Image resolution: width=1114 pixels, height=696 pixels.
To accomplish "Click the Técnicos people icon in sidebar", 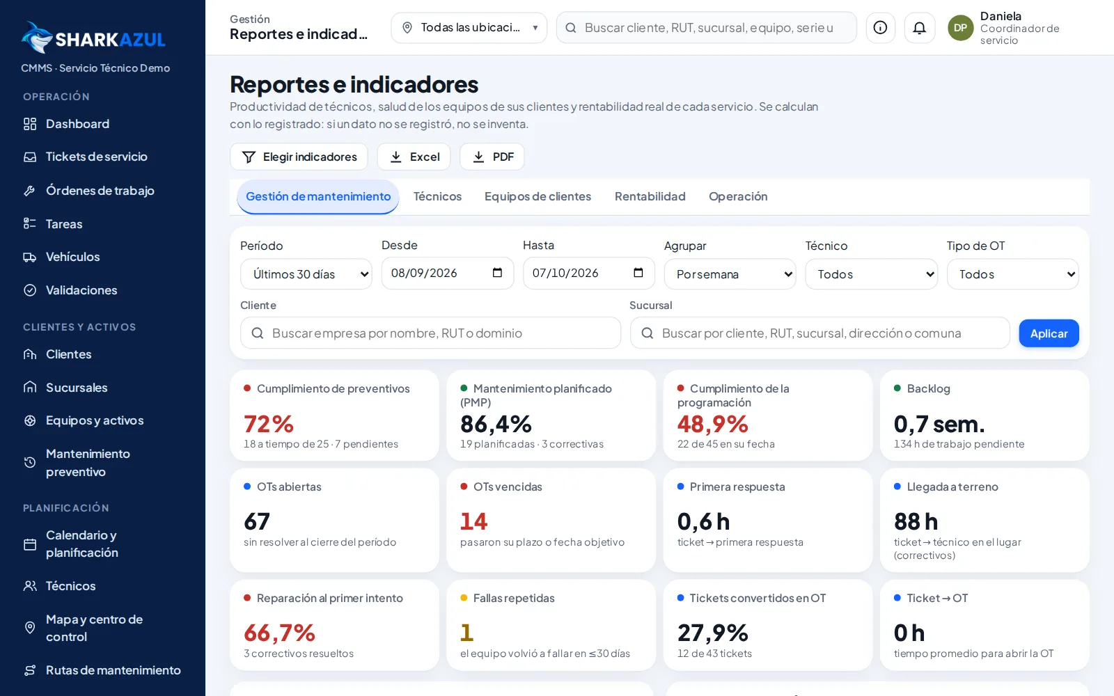I will tap(30, 586).
